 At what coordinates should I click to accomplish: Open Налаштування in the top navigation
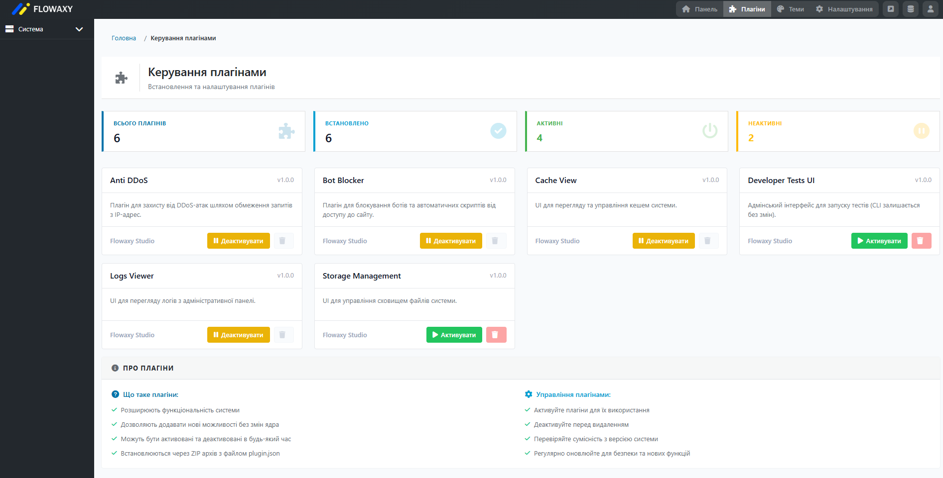[x=844, y=9]
